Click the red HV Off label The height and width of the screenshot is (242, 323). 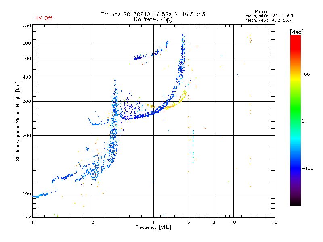pyautogui.click(x=44, y=18)
